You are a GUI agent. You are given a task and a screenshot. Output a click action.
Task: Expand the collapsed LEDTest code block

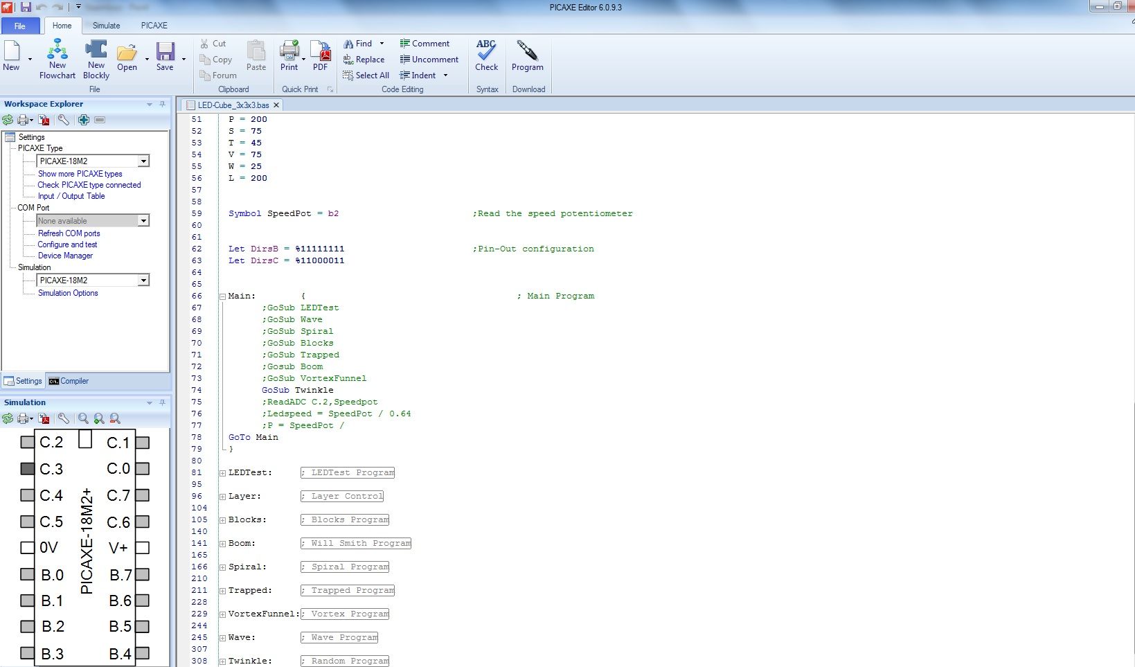(x=223, y=473)
